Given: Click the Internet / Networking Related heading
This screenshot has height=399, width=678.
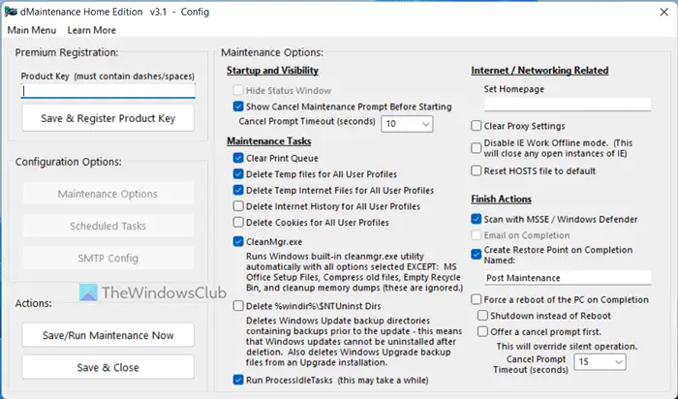Looking at the screenshot, I should click(x=539, y=71).
